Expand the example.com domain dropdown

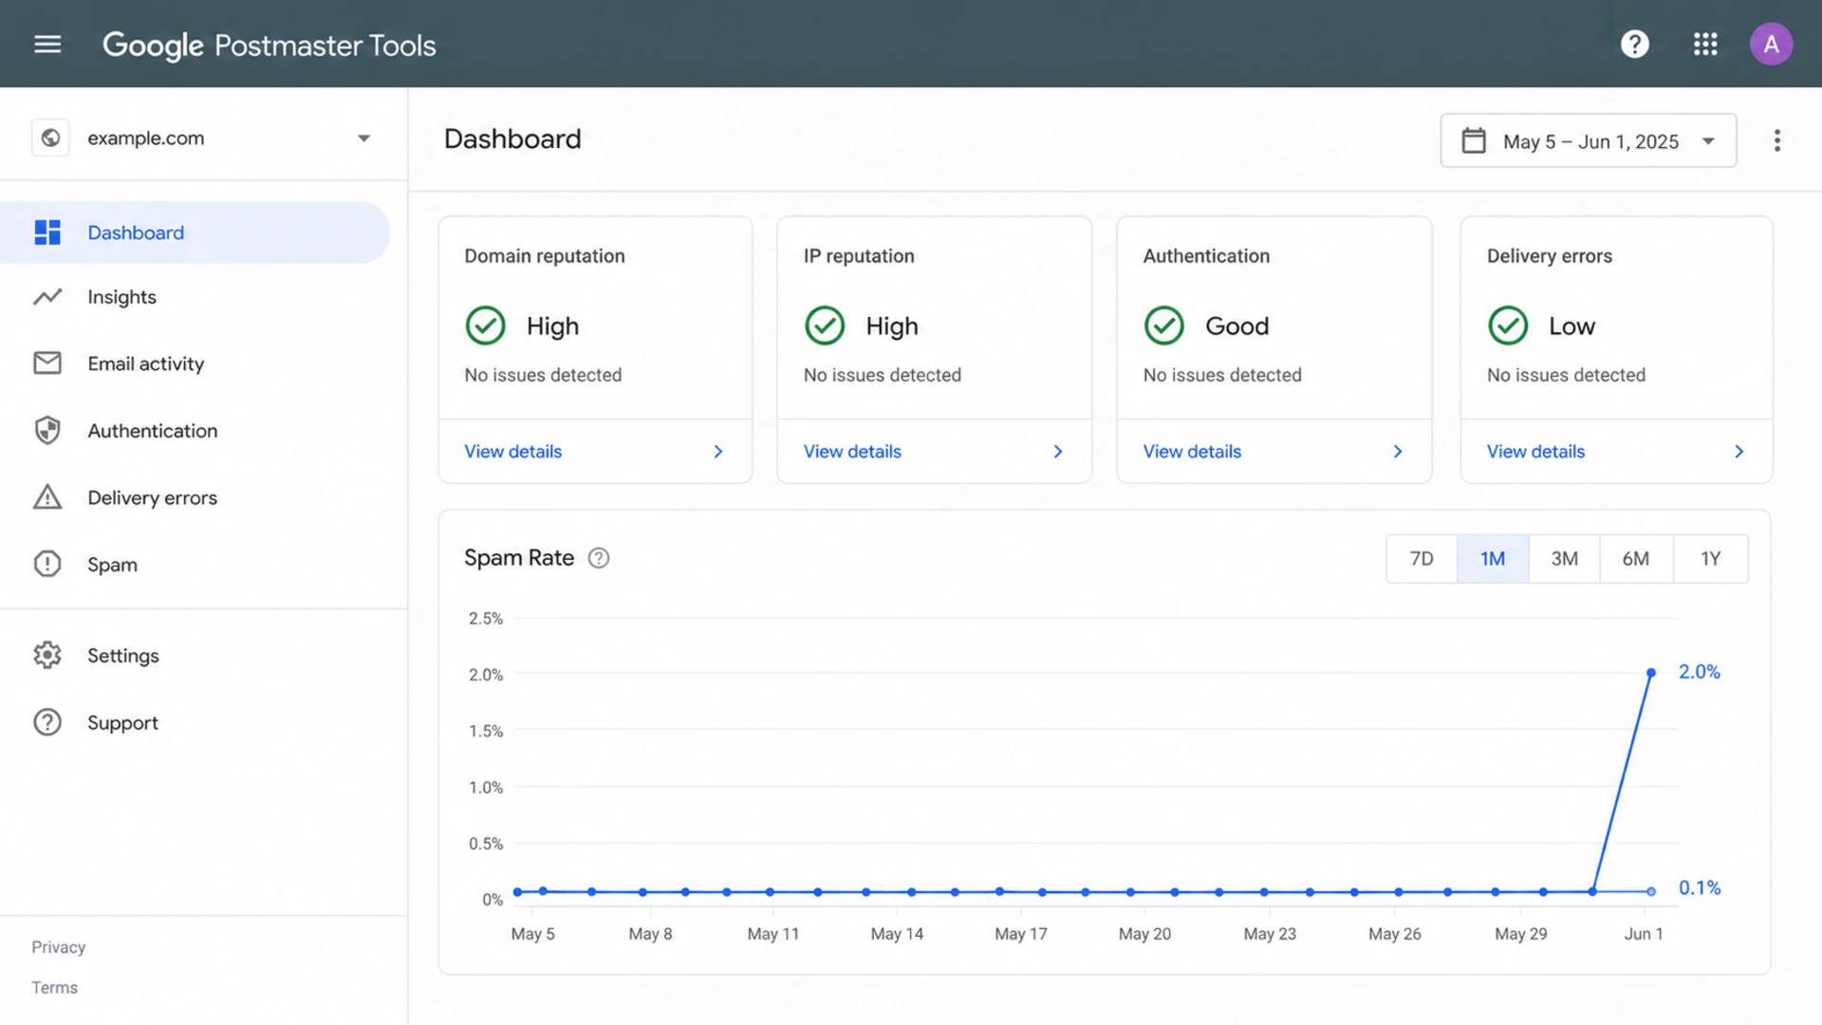click(x=363, y=139)
